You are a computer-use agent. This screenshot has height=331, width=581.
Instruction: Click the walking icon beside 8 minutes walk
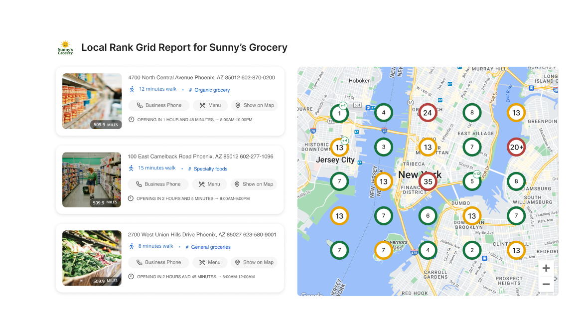[x=131, y=246]
